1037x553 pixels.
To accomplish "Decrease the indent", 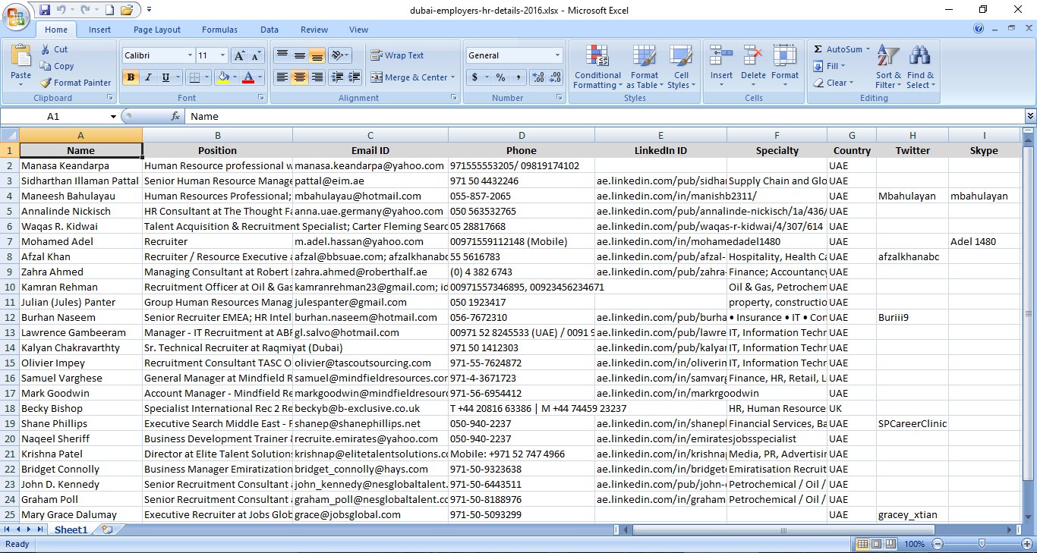I will click(x=336, y=77).
